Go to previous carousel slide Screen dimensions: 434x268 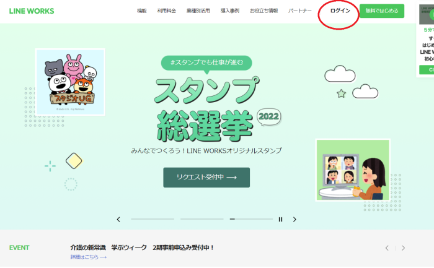point(118,219)
